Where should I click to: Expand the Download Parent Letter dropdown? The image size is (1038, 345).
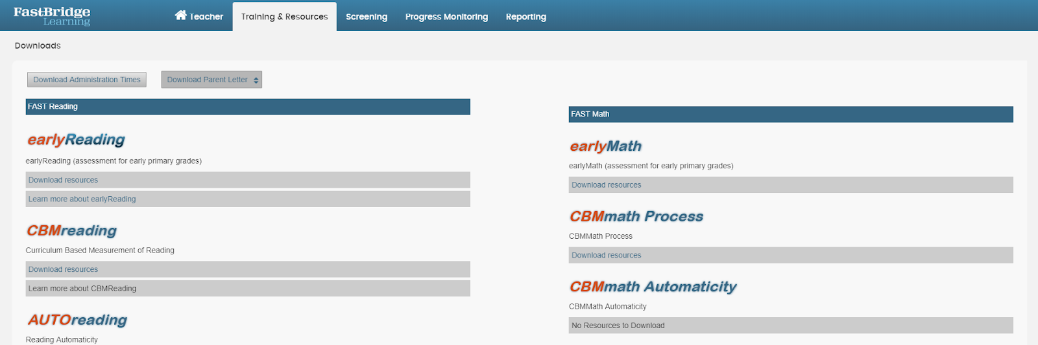coord(211,80)
